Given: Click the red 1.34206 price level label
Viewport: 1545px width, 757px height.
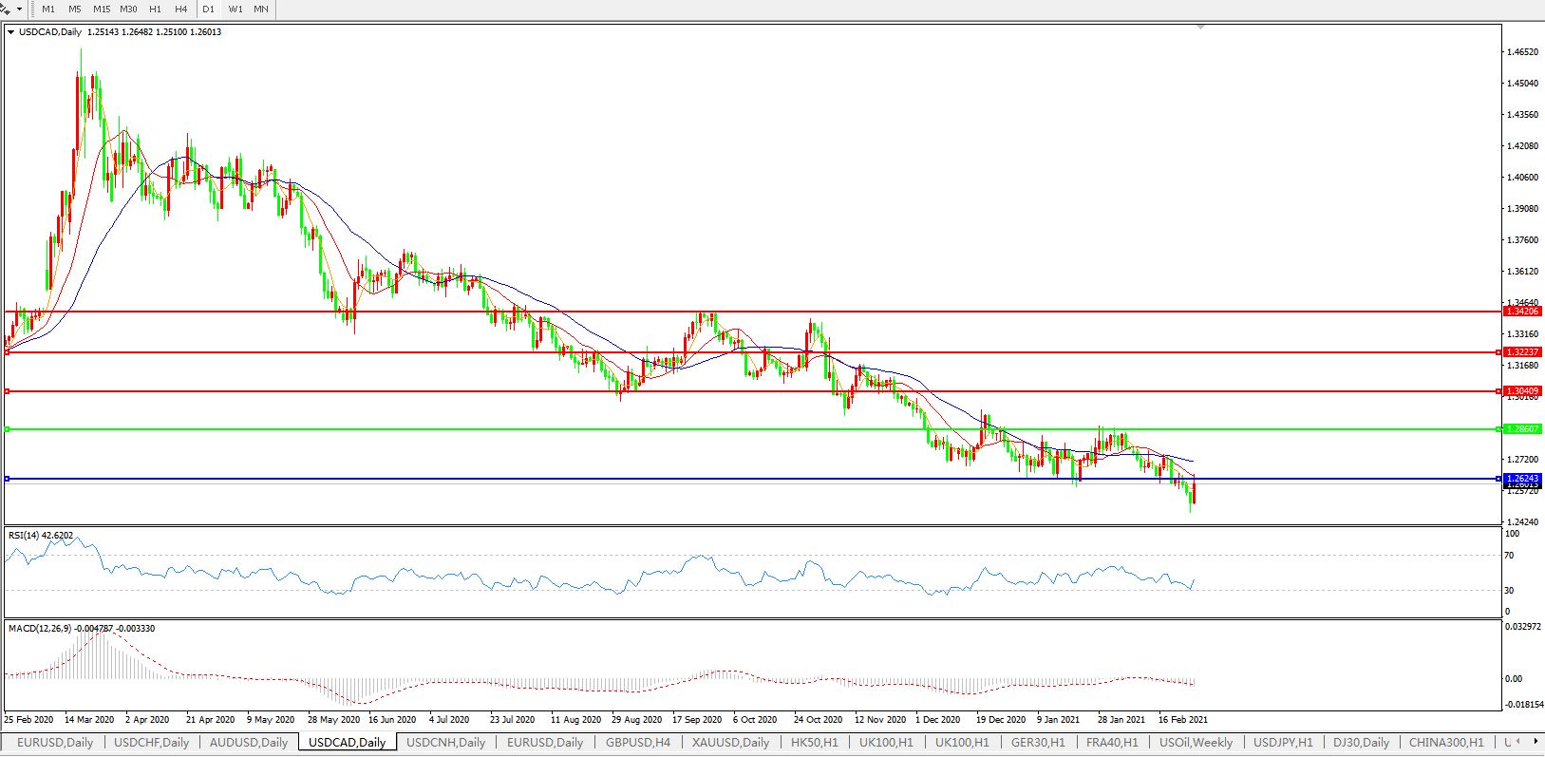Looking at the screenshot, I should pos(1522,312).
